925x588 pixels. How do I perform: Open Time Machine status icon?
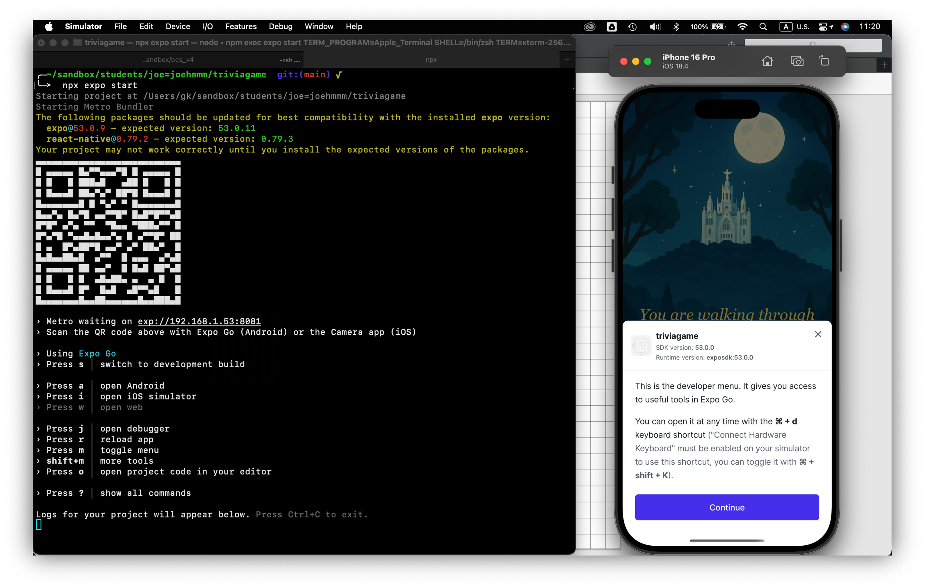[x=632, y=27]
